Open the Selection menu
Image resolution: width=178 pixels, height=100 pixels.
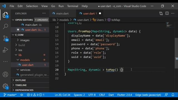pos(32,6)
